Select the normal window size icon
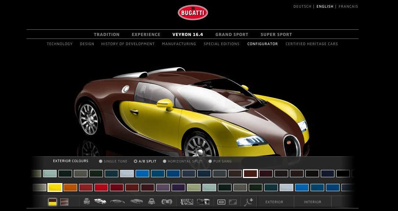This screenshot has width=398, height=211. [221, 202]
